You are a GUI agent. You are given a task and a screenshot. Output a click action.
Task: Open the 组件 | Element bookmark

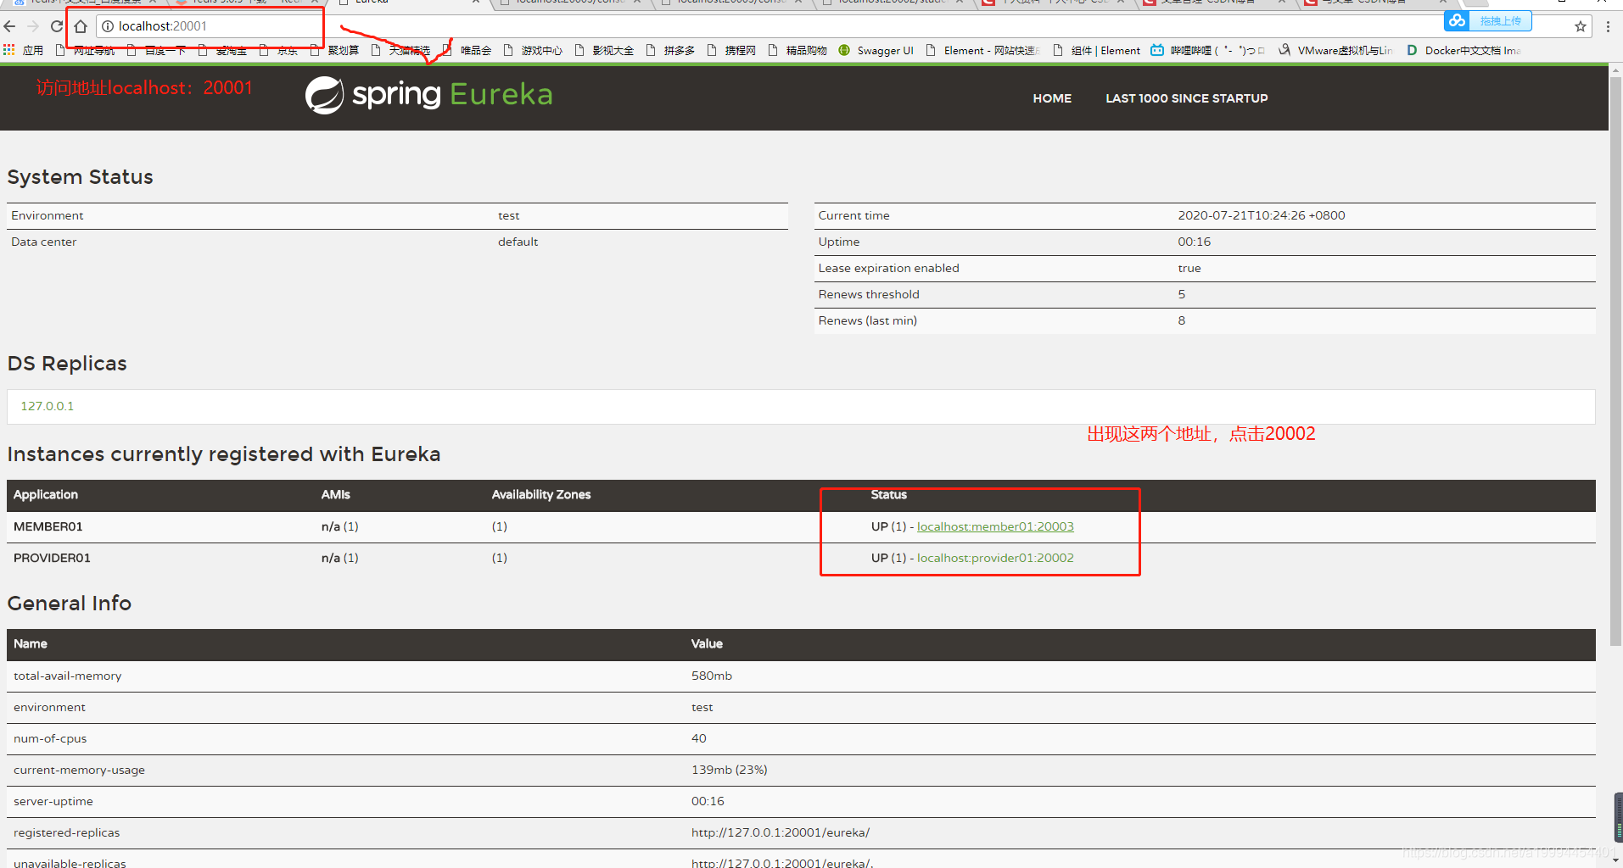[1097, 51]
